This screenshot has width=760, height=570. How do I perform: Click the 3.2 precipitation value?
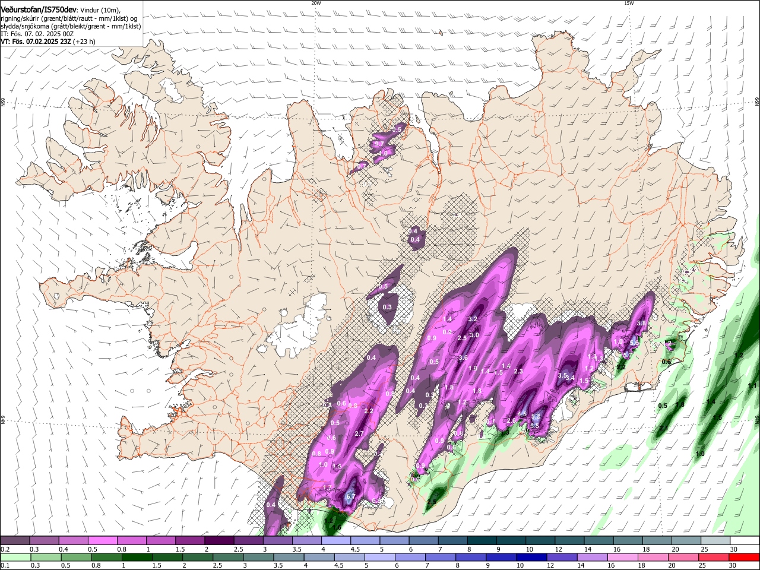coord(473,319)
